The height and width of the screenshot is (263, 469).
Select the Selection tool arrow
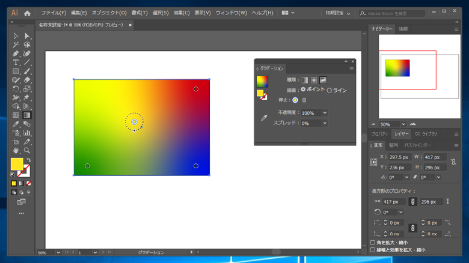tap(16, 36)
